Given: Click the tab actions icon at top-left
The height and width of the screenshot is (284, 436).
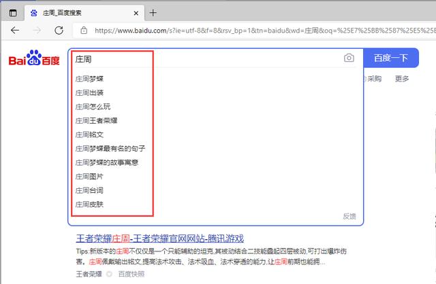Looking at the screenshot, I should [x=13, y=13].
